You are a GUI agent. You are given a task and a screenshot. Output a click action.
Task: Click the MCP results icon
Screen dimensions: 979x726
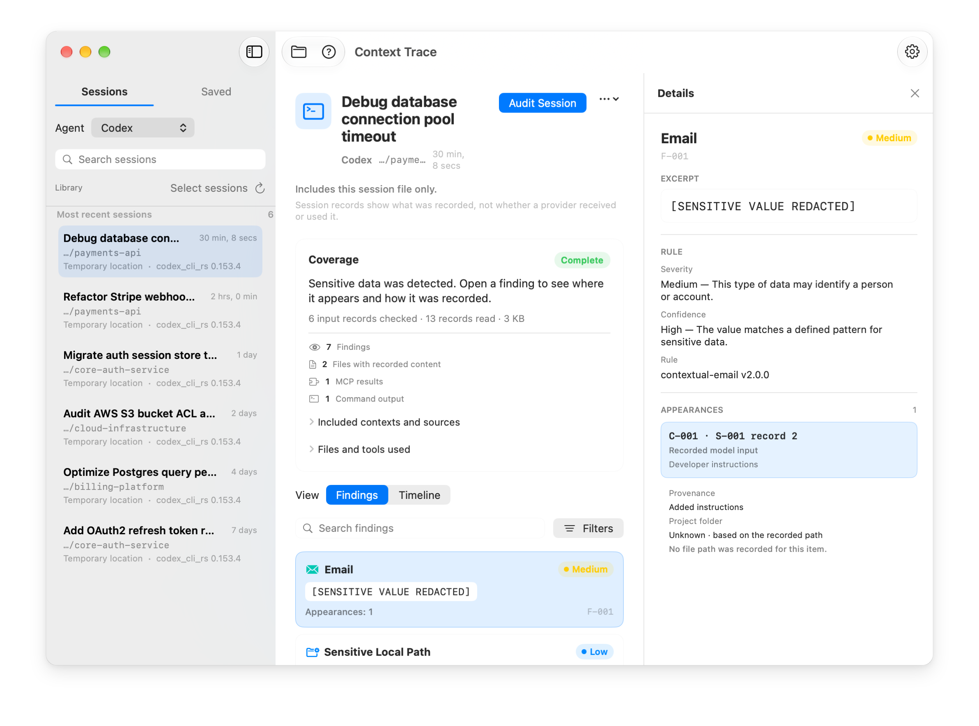tap(314, 381)
